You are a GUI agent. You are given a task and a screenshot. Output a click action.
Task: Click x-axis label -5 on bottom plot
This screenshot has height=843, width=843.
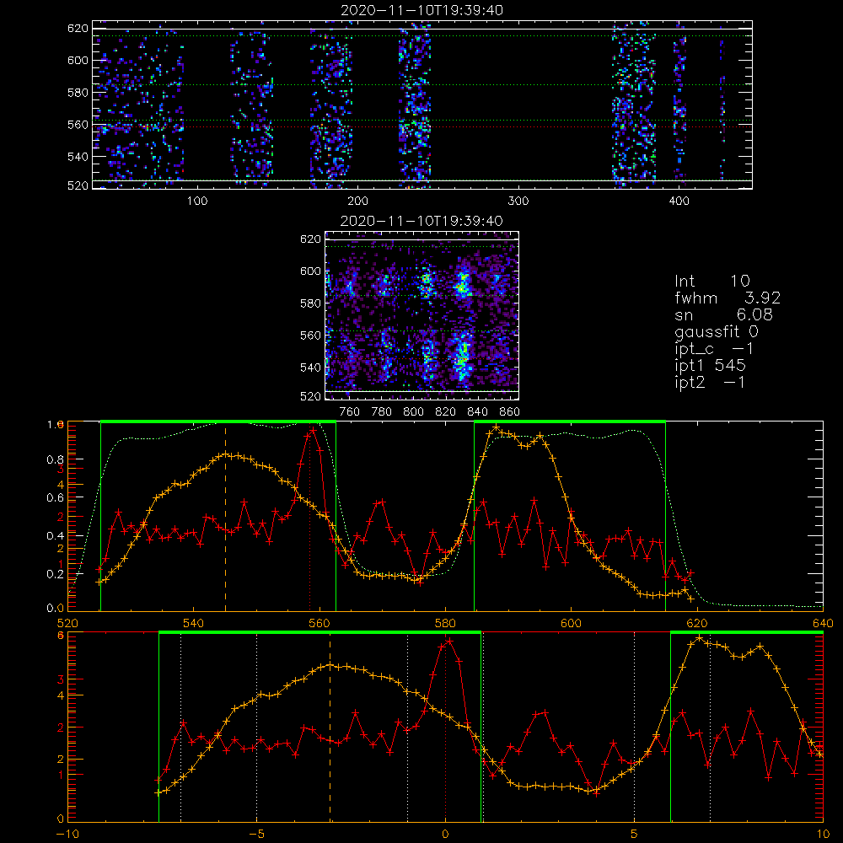click(256, 834)
